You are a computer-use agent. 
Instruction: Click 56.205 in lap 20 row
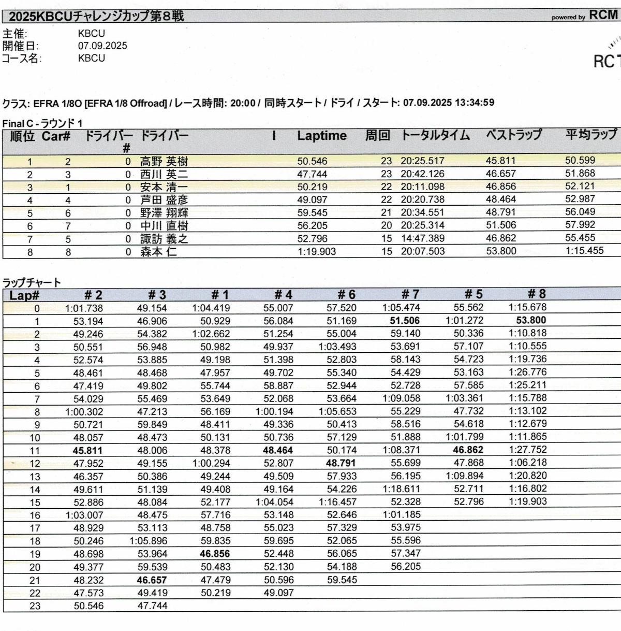click(406, 567)
